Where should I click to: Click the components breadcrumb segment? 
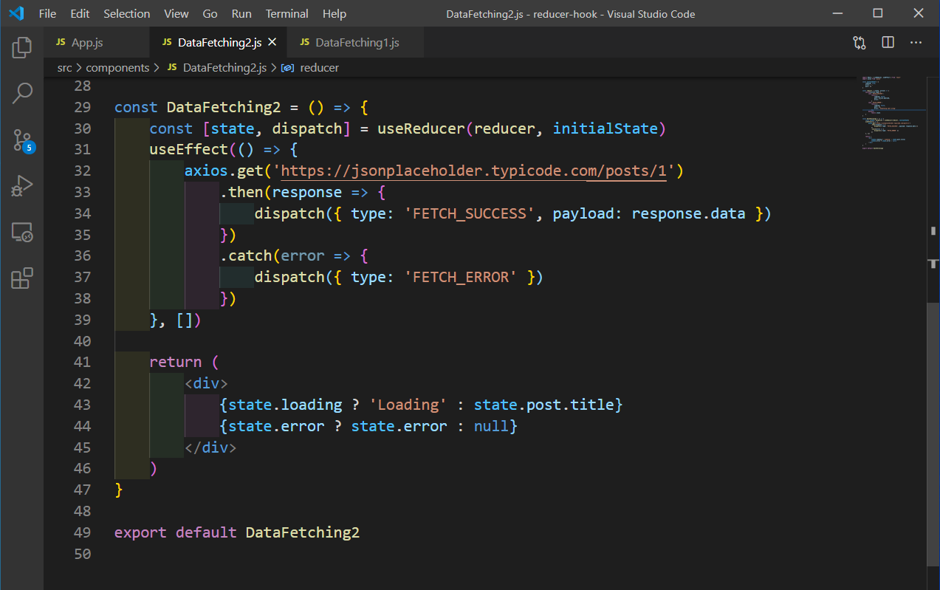[x=118, y=67]
